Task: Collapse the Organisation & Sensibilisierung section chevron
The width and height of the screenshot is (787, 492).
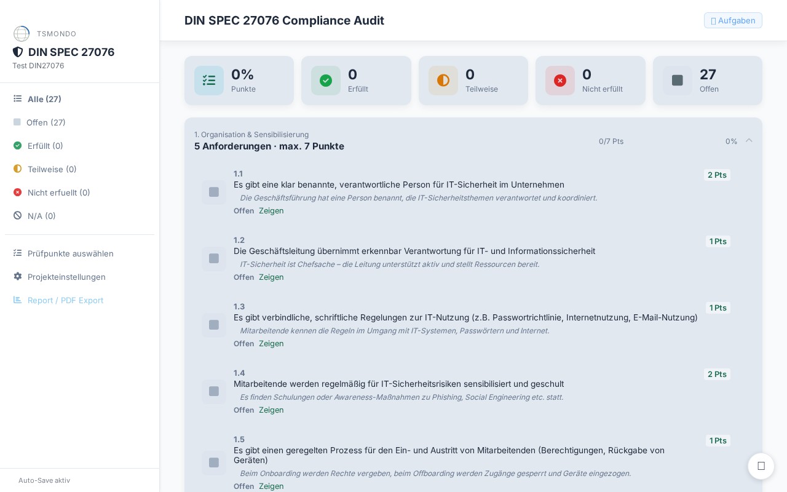Action: pos(749,141)
